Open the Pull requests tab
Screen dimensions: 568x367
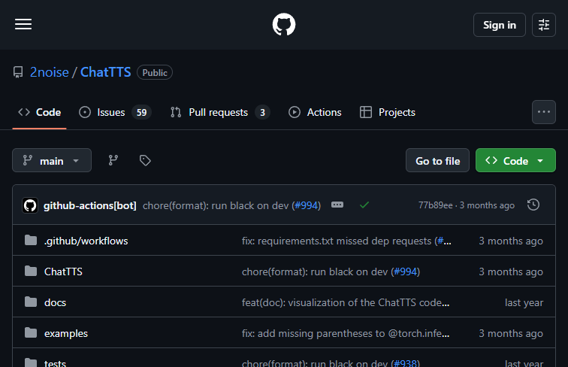(x=220, y=112)
